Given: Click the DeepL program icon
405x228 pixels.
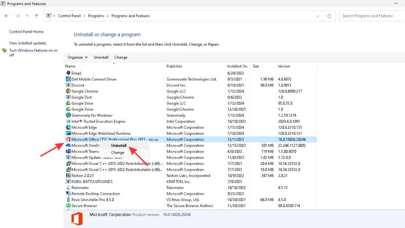Looking at the screenshot, I should 68,73.
